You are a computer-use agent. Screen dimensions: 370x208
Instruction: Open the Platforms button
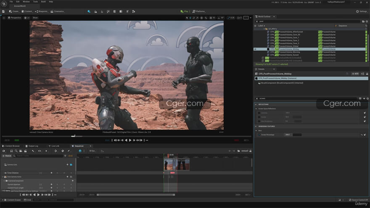(199, 11)
